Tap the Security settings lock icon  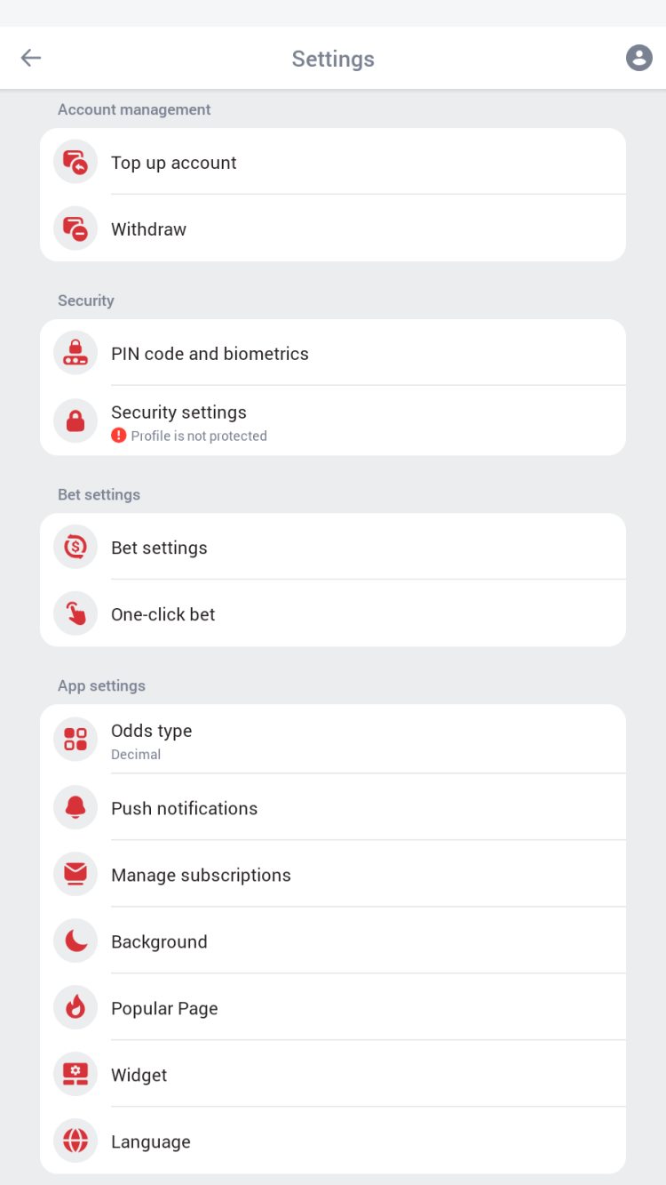point(75,420)
